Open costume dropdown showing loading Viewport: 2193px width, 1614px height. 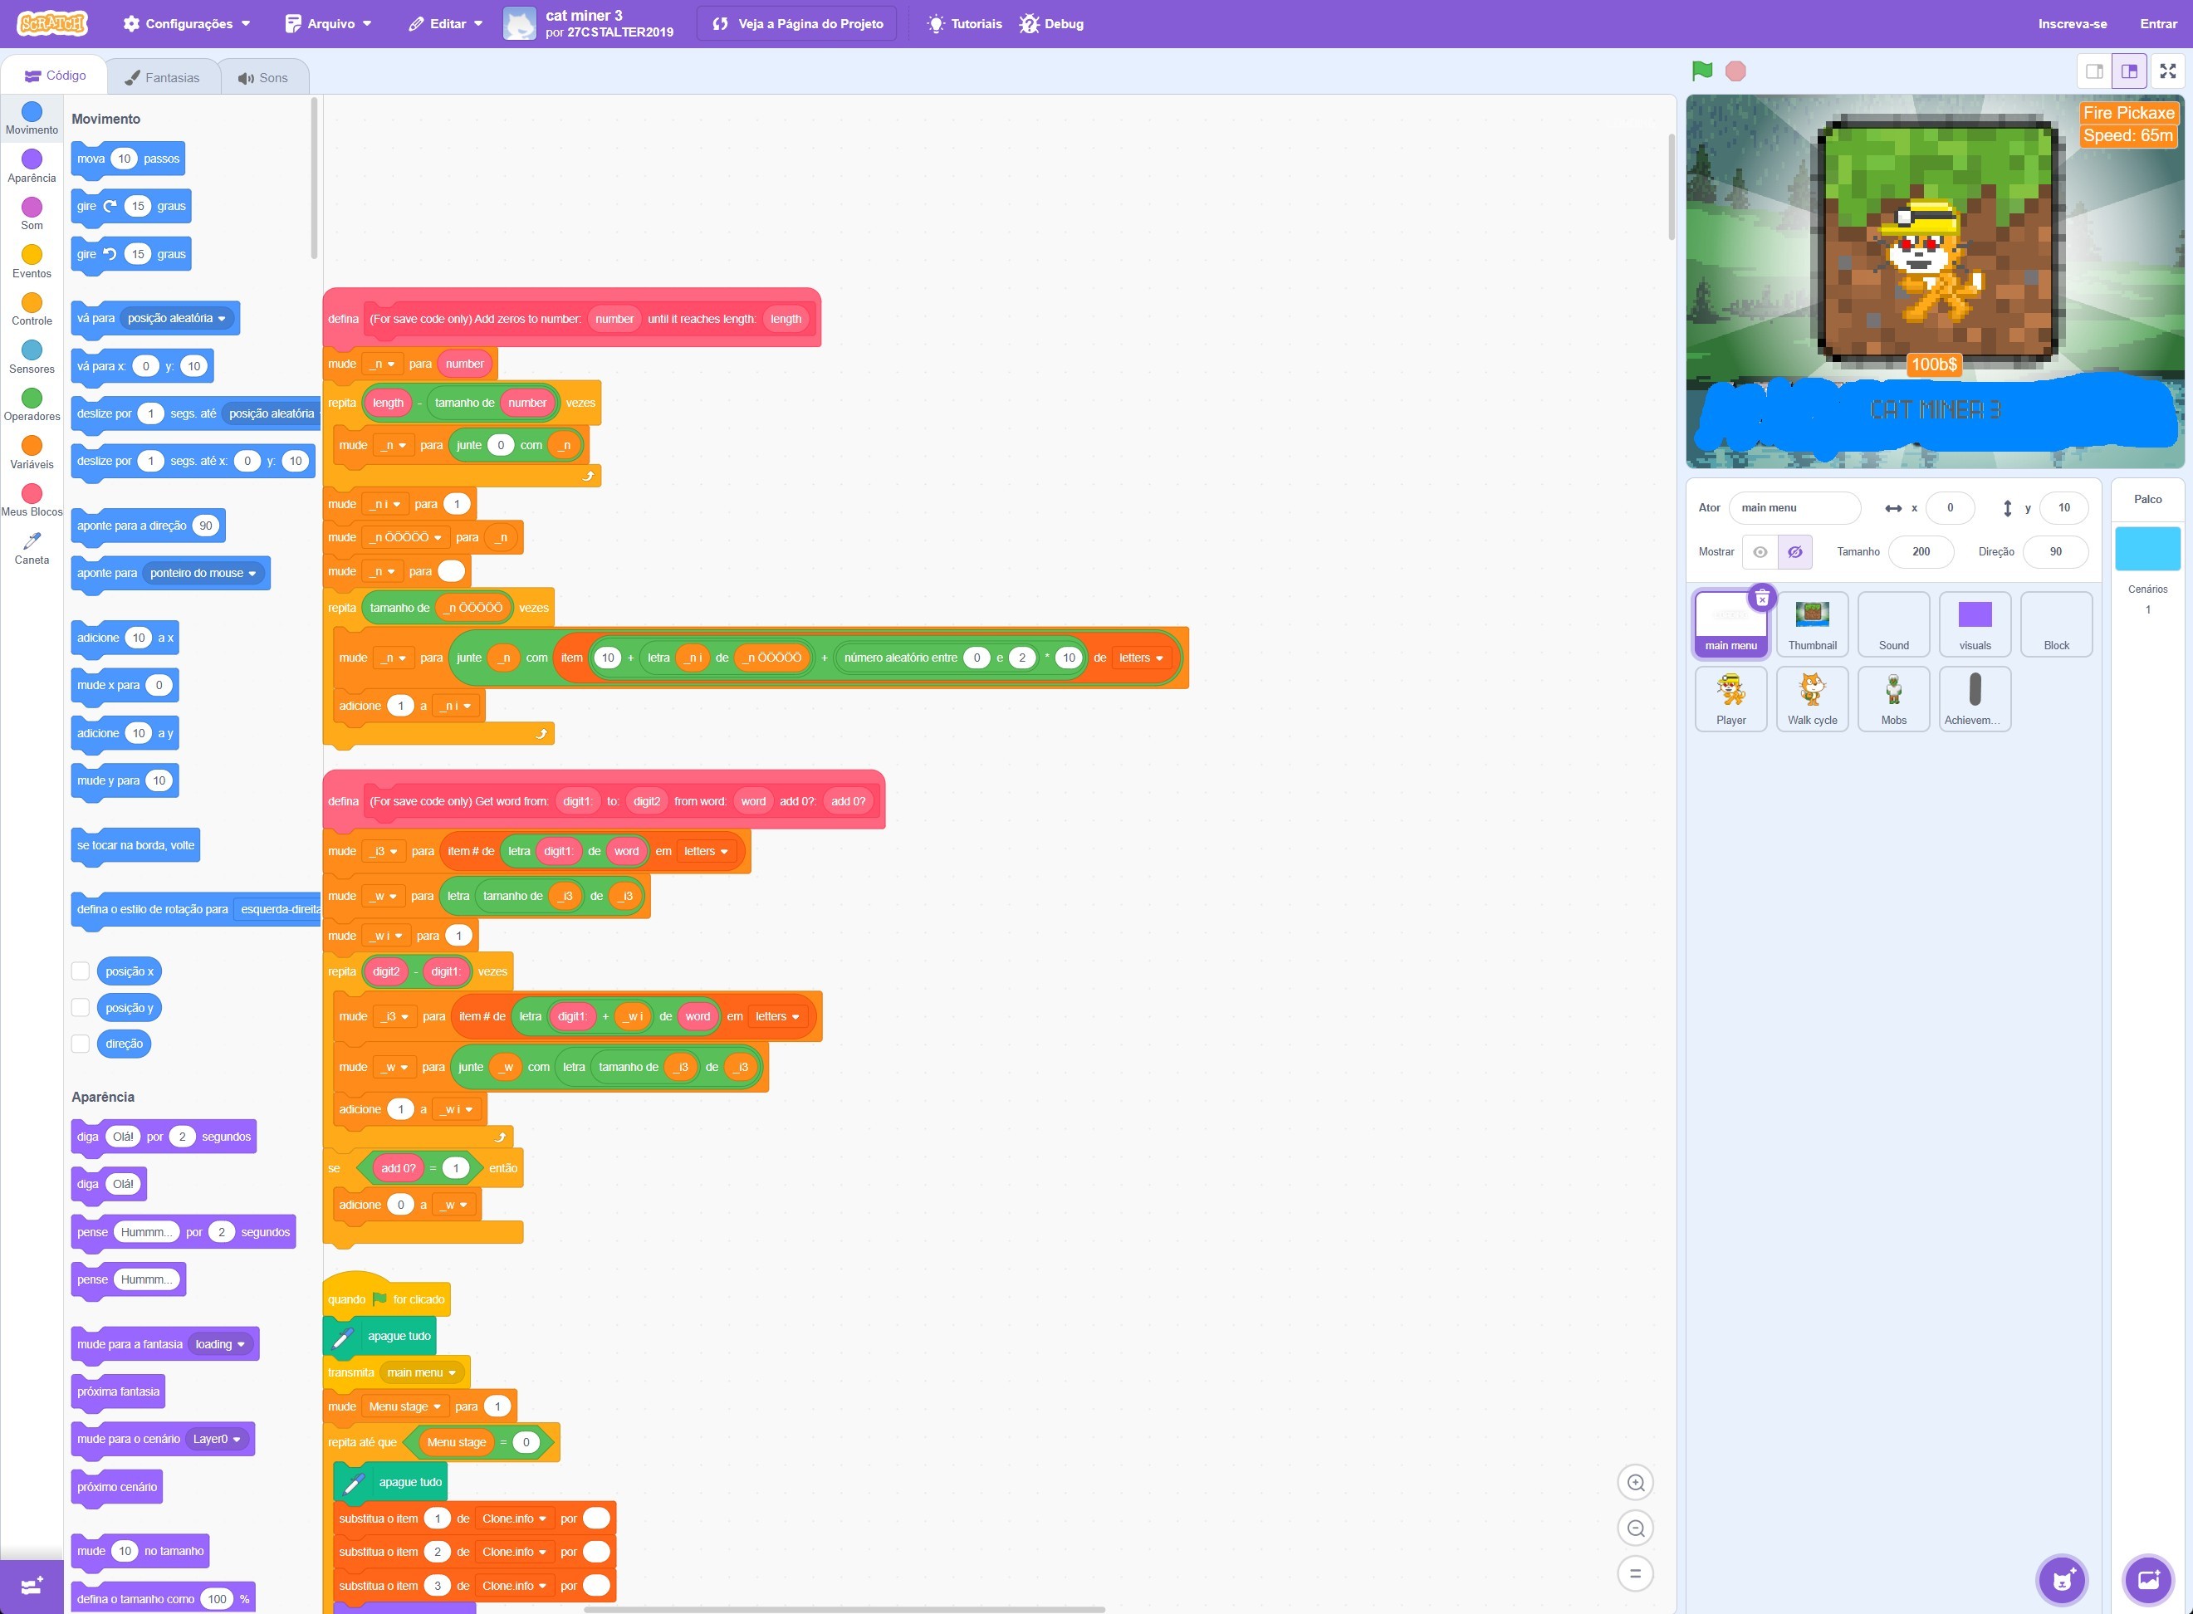click(220, 1344)
